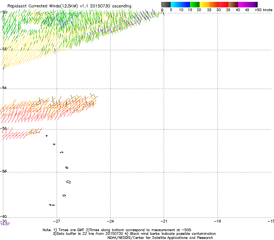
Task: Click the 'Data buffer is 22 hrs' note line
Action: pos(134,234)
